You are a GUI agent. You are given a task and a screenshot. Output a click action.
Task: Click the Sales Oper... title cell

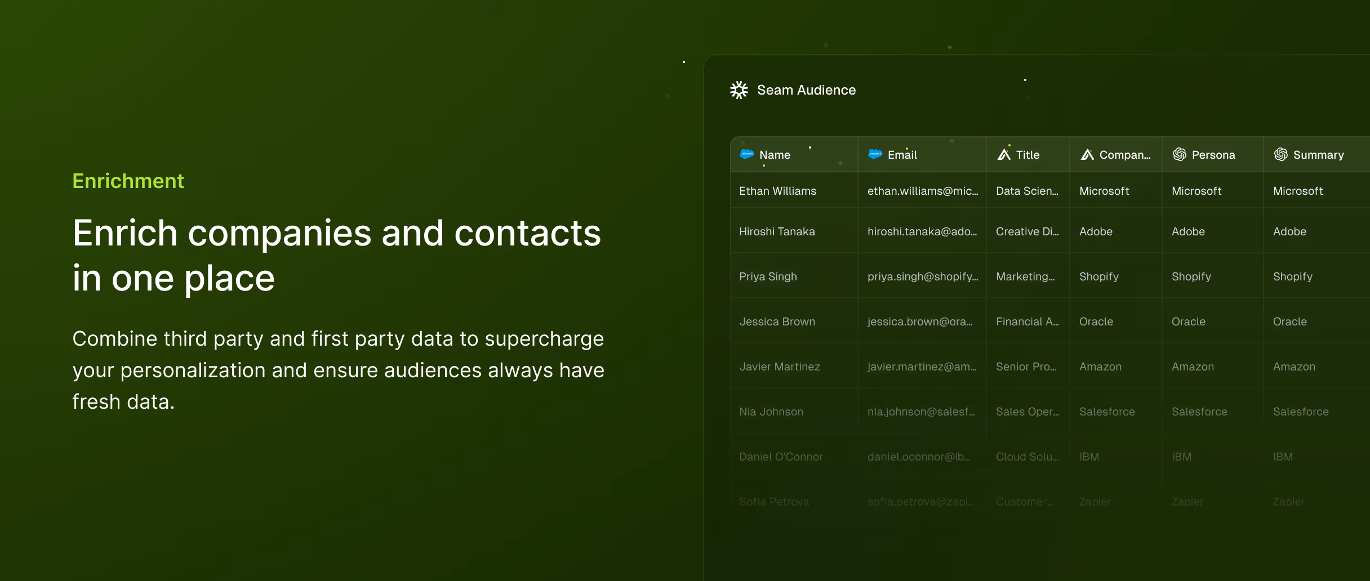pos(1028,412)
